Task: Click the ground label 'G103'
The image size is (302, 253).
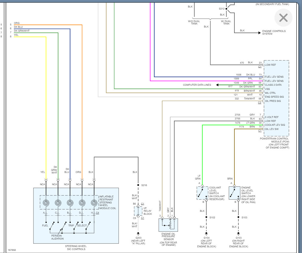Action: click(239, 238)
